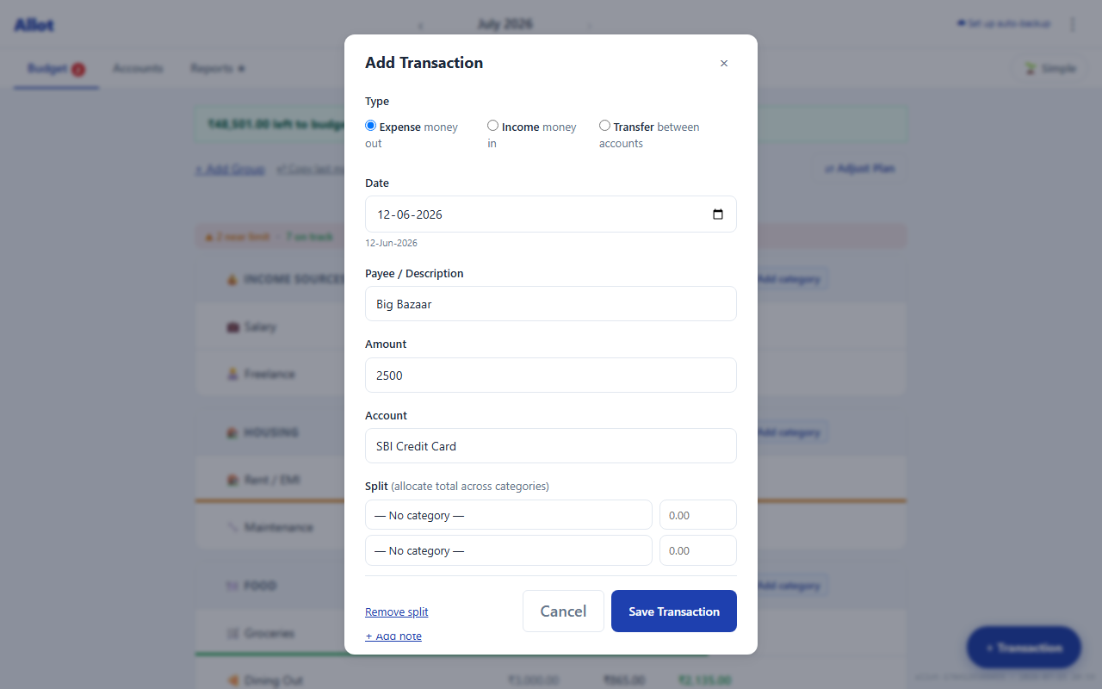Image resolution: width=1102 pixels, height=689 pixels.
Task: Click the Maintenance category row
Action: tap(551, 527)
